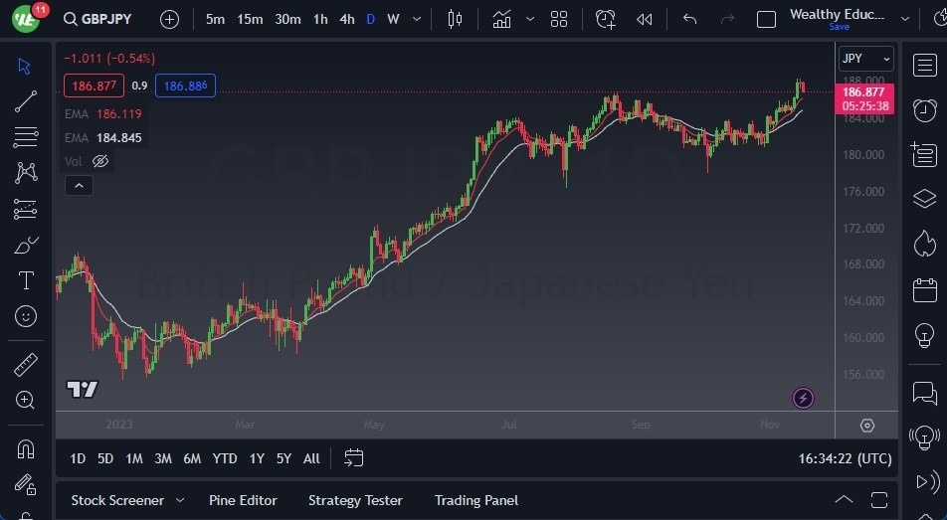Viewport: 947px width, 520px height.
Task: Add symbol to compare with plus icon
Action: click(170, 19)
